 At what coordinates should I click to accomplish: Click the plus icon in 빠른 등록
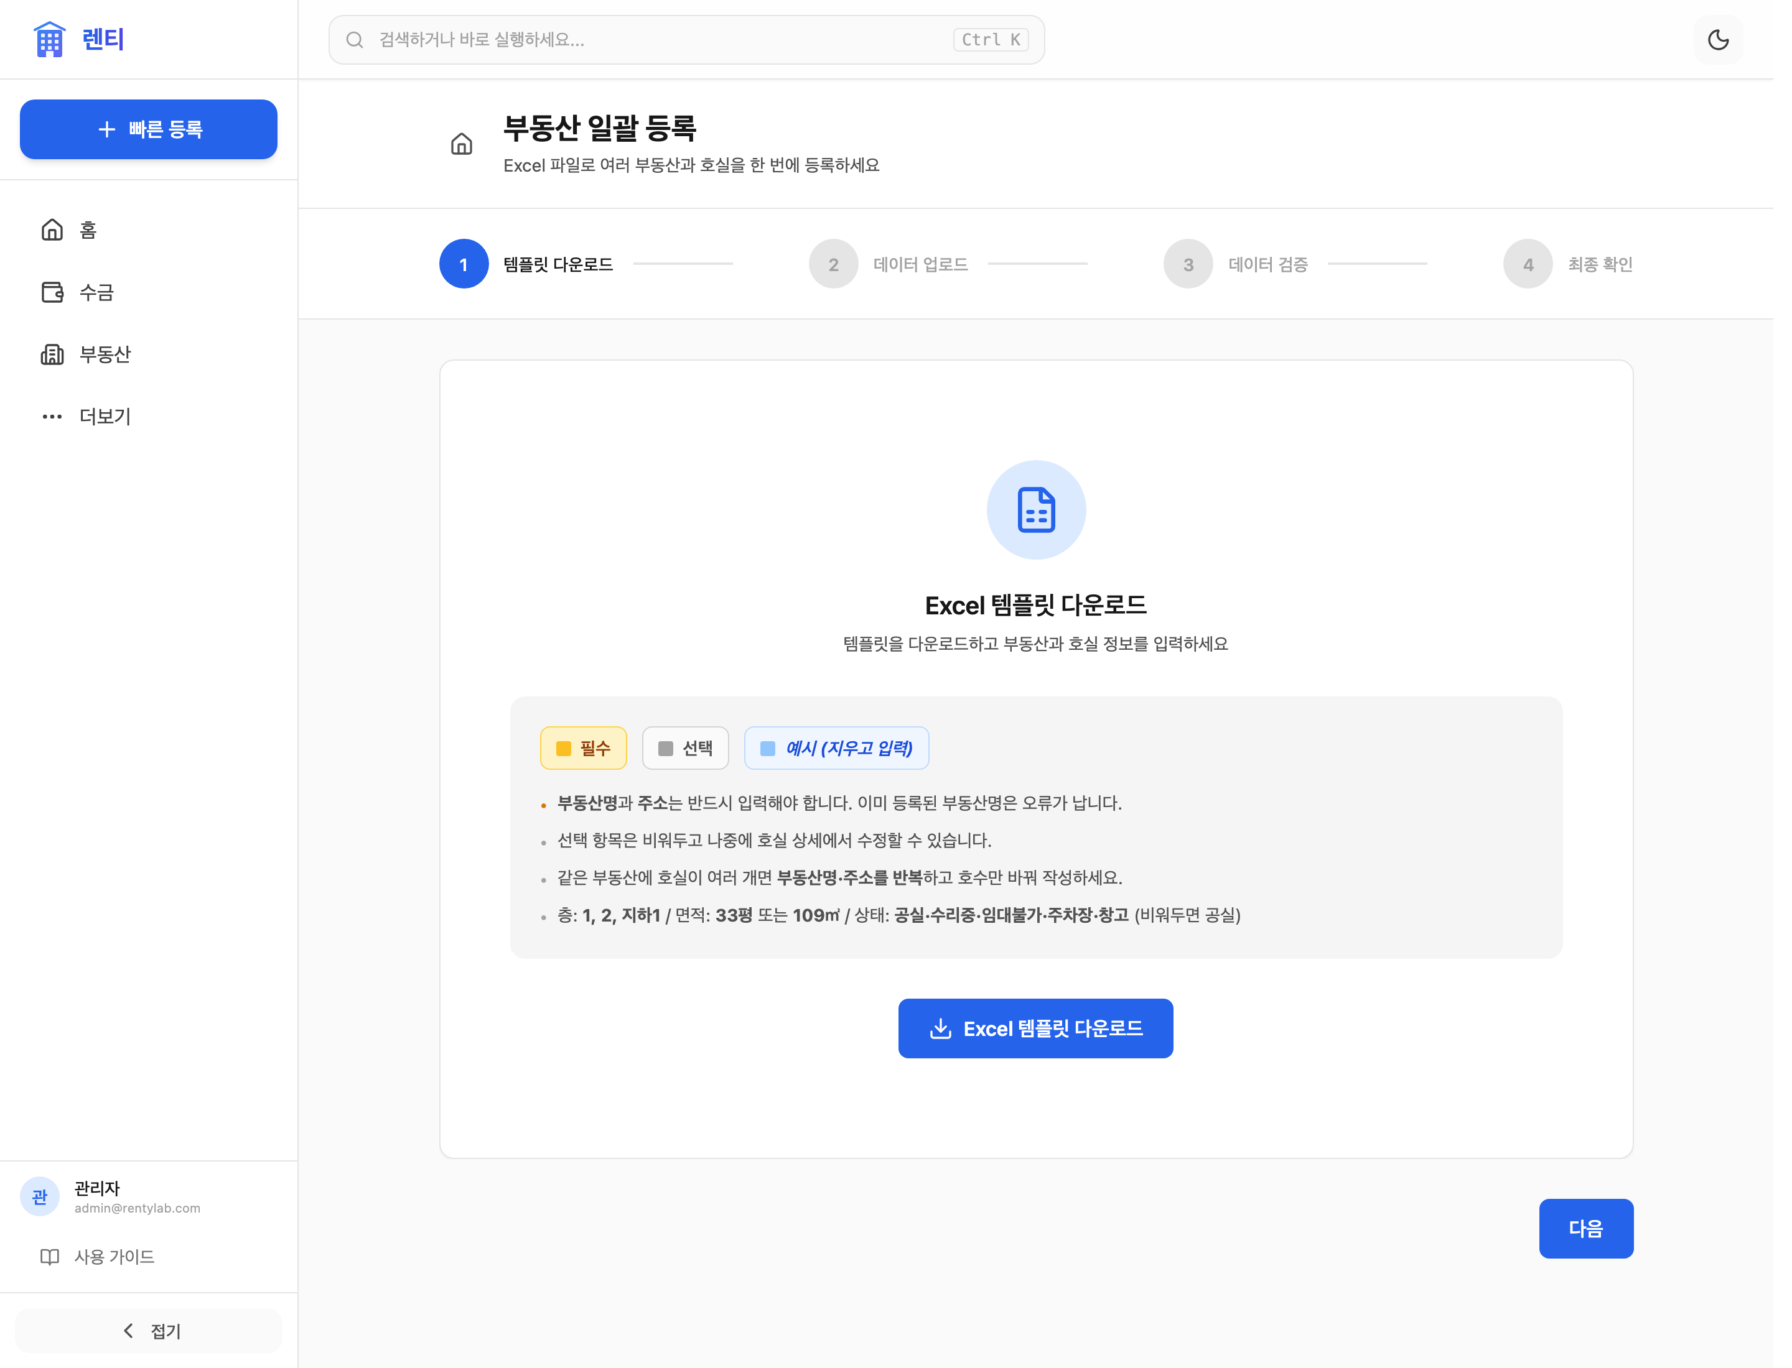tap(107, 129)
